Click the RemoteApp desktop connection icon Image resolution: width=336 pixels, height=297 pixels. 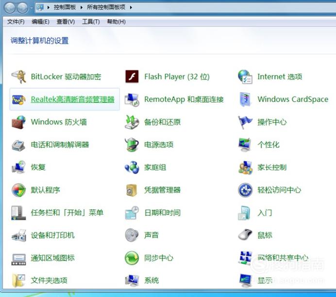coord(132,99)
